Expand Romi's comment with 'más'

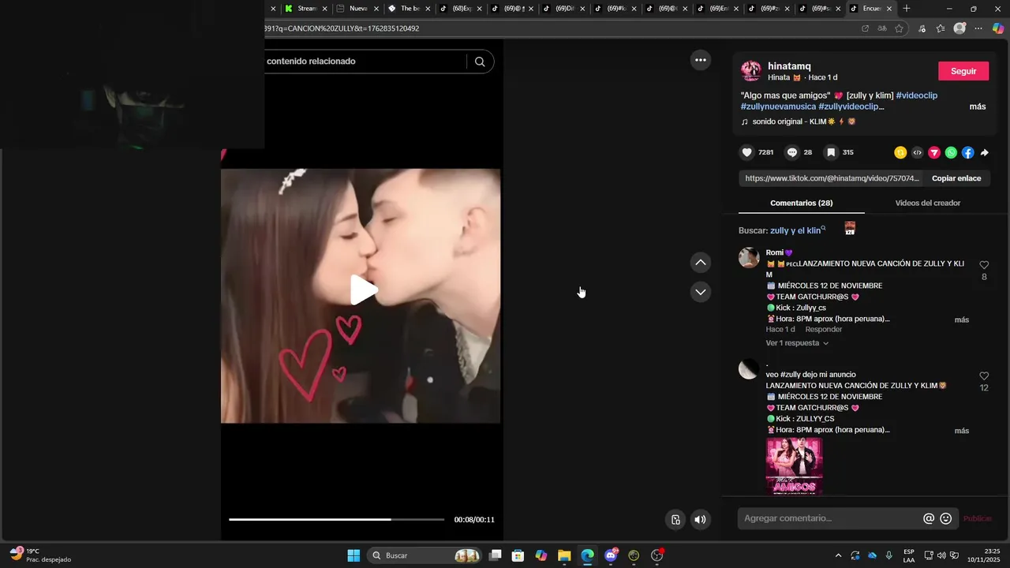click(x=962, y=319)
